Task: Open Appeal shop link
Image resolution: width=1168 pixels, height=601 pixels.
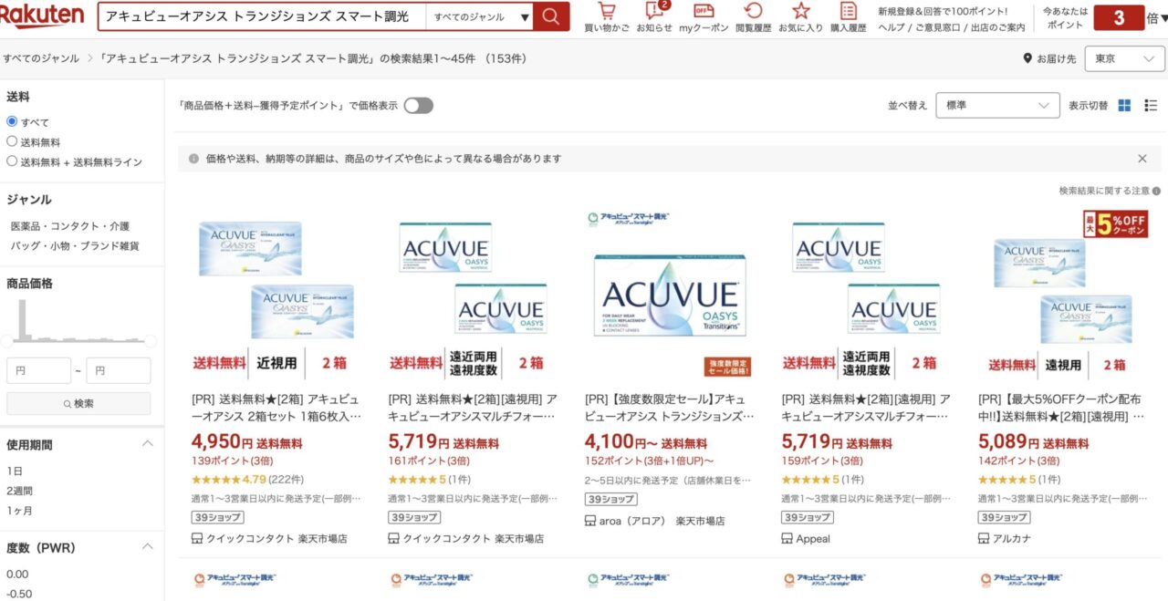Action: tap(813, 538)
